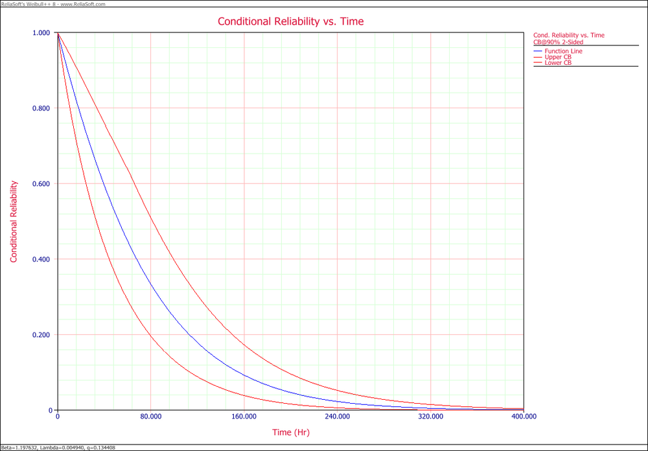This screenshot has height=451, width=648.
Task: Open the www.ReliaSoft.com header text
Action: click(x=87, y=3)
